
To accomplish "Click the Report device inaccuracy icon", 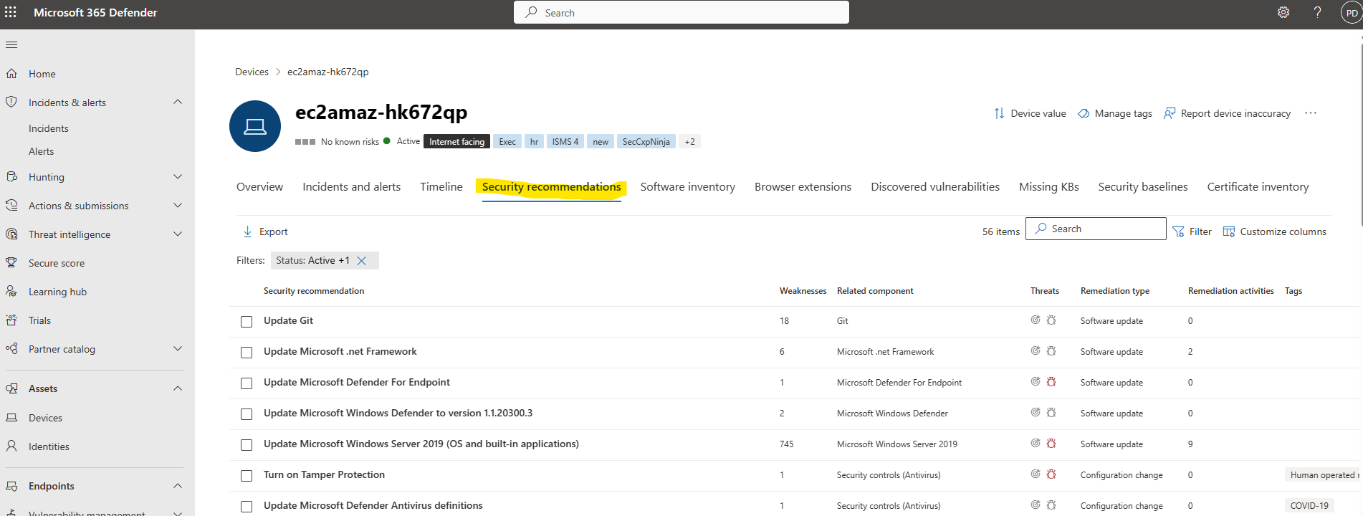I will coord(1170,113).
